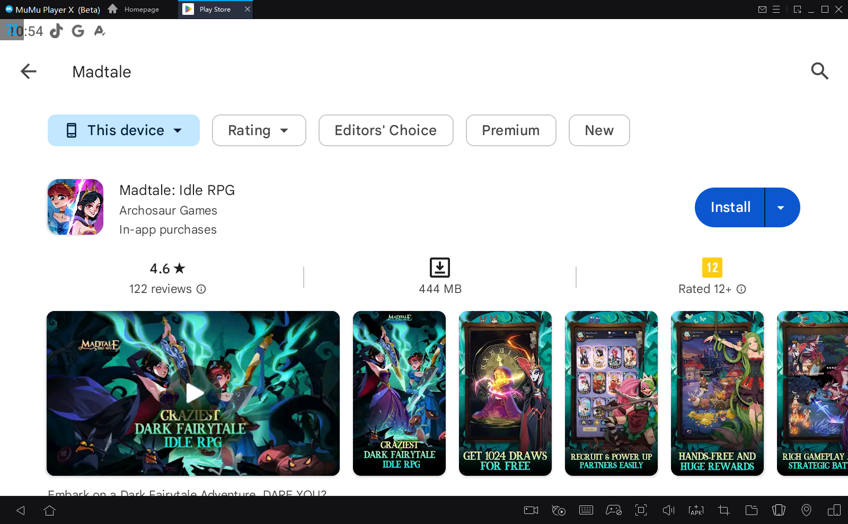This screenshot has height=524, width=848.
Task: Expand the arrow beside the Install button
Action: 781,208
